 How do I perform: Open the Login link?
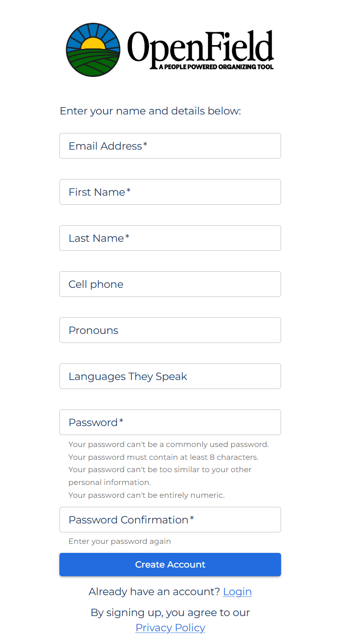tap(237, 592)
